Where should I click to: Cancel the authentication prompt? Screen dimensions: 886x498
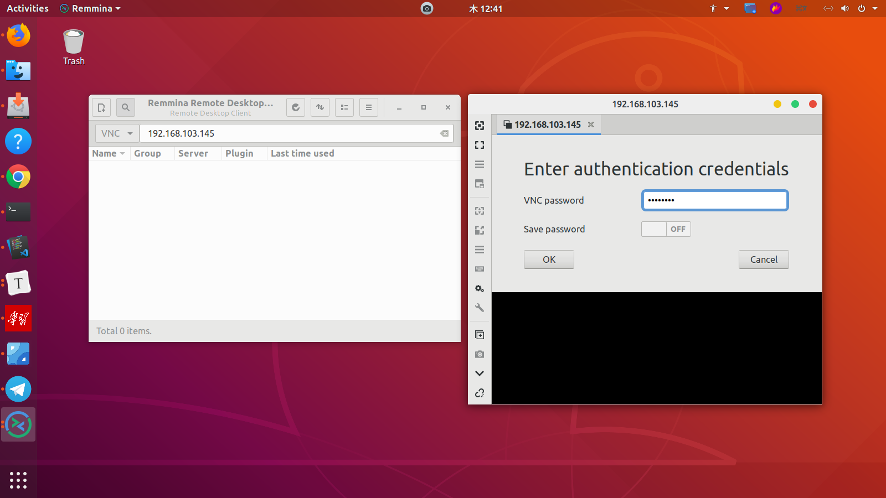pos(764,260)
